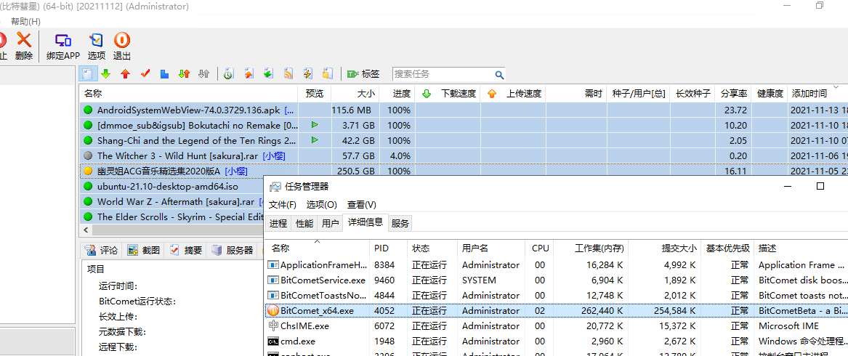The height and width of the screenshot is (356, 848).
Task: Click the page icon with the green down arrow
Action: pos(268,73)
